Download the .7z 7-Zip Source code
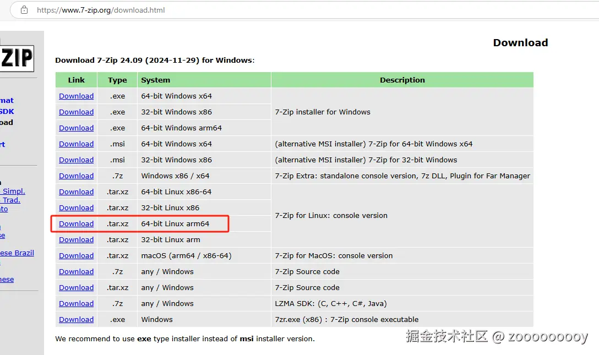 [x=77, y=272]
